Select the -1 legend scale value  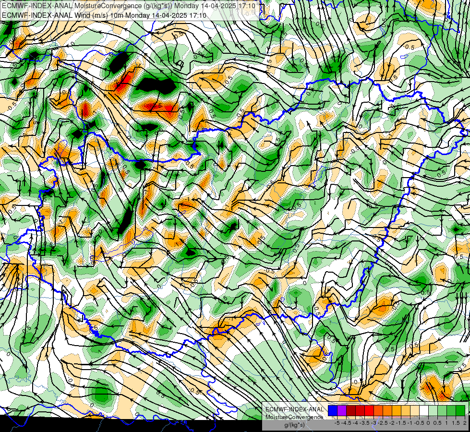point(410,423)
